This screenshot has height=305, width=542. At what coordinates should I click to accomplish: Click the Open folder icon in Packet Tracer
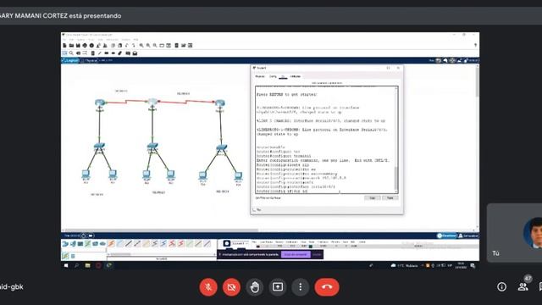(71, 45)
